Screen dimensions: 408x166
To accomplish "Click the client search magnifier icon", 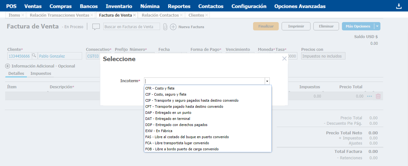I will click(x=34, y=56).
